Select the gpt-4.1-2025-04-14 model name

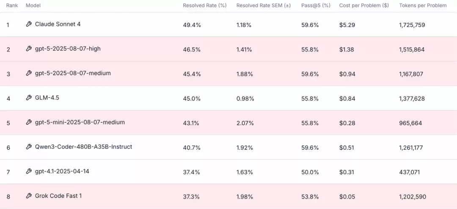(62, 171)
